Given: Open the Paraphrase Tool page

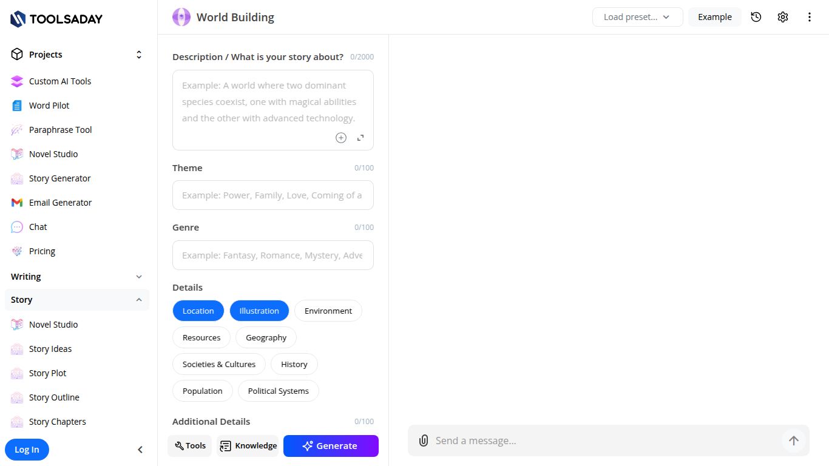Looking at the screenshot, I should (59, 129).
